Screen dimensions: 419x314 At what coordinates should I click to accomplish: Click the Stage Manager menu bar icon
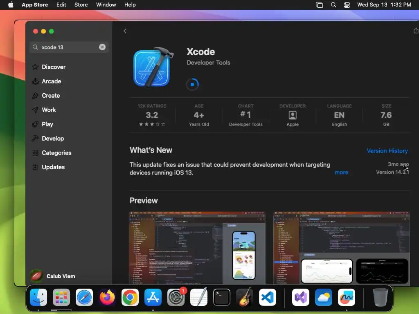pyautogui.click(x=319, y=5)
